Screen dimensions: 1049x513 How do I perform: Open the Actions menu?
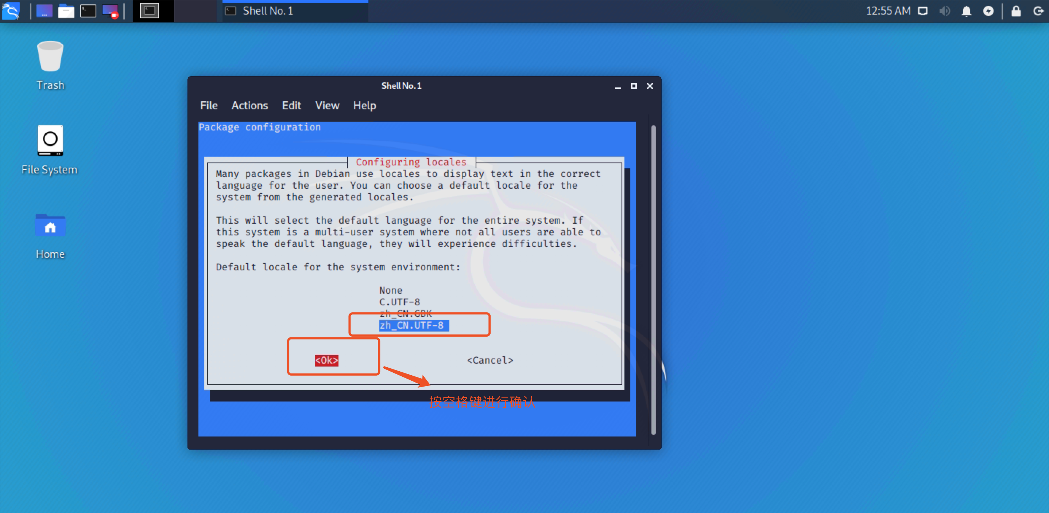[249, 105]
